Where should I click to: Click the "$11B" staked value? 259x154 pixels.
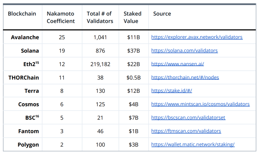[x=134, y=37]
